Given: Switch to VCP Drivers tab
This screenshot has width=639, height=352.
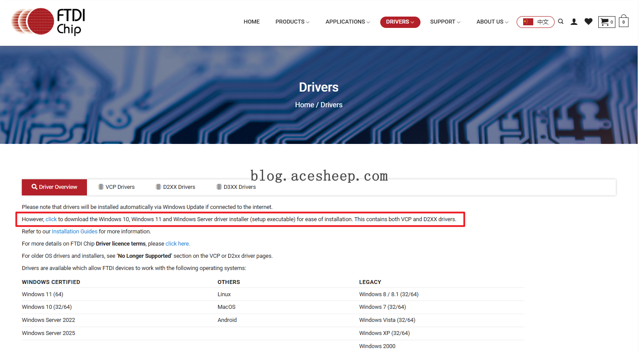Looking at the screenshot, I should (116, 187).
